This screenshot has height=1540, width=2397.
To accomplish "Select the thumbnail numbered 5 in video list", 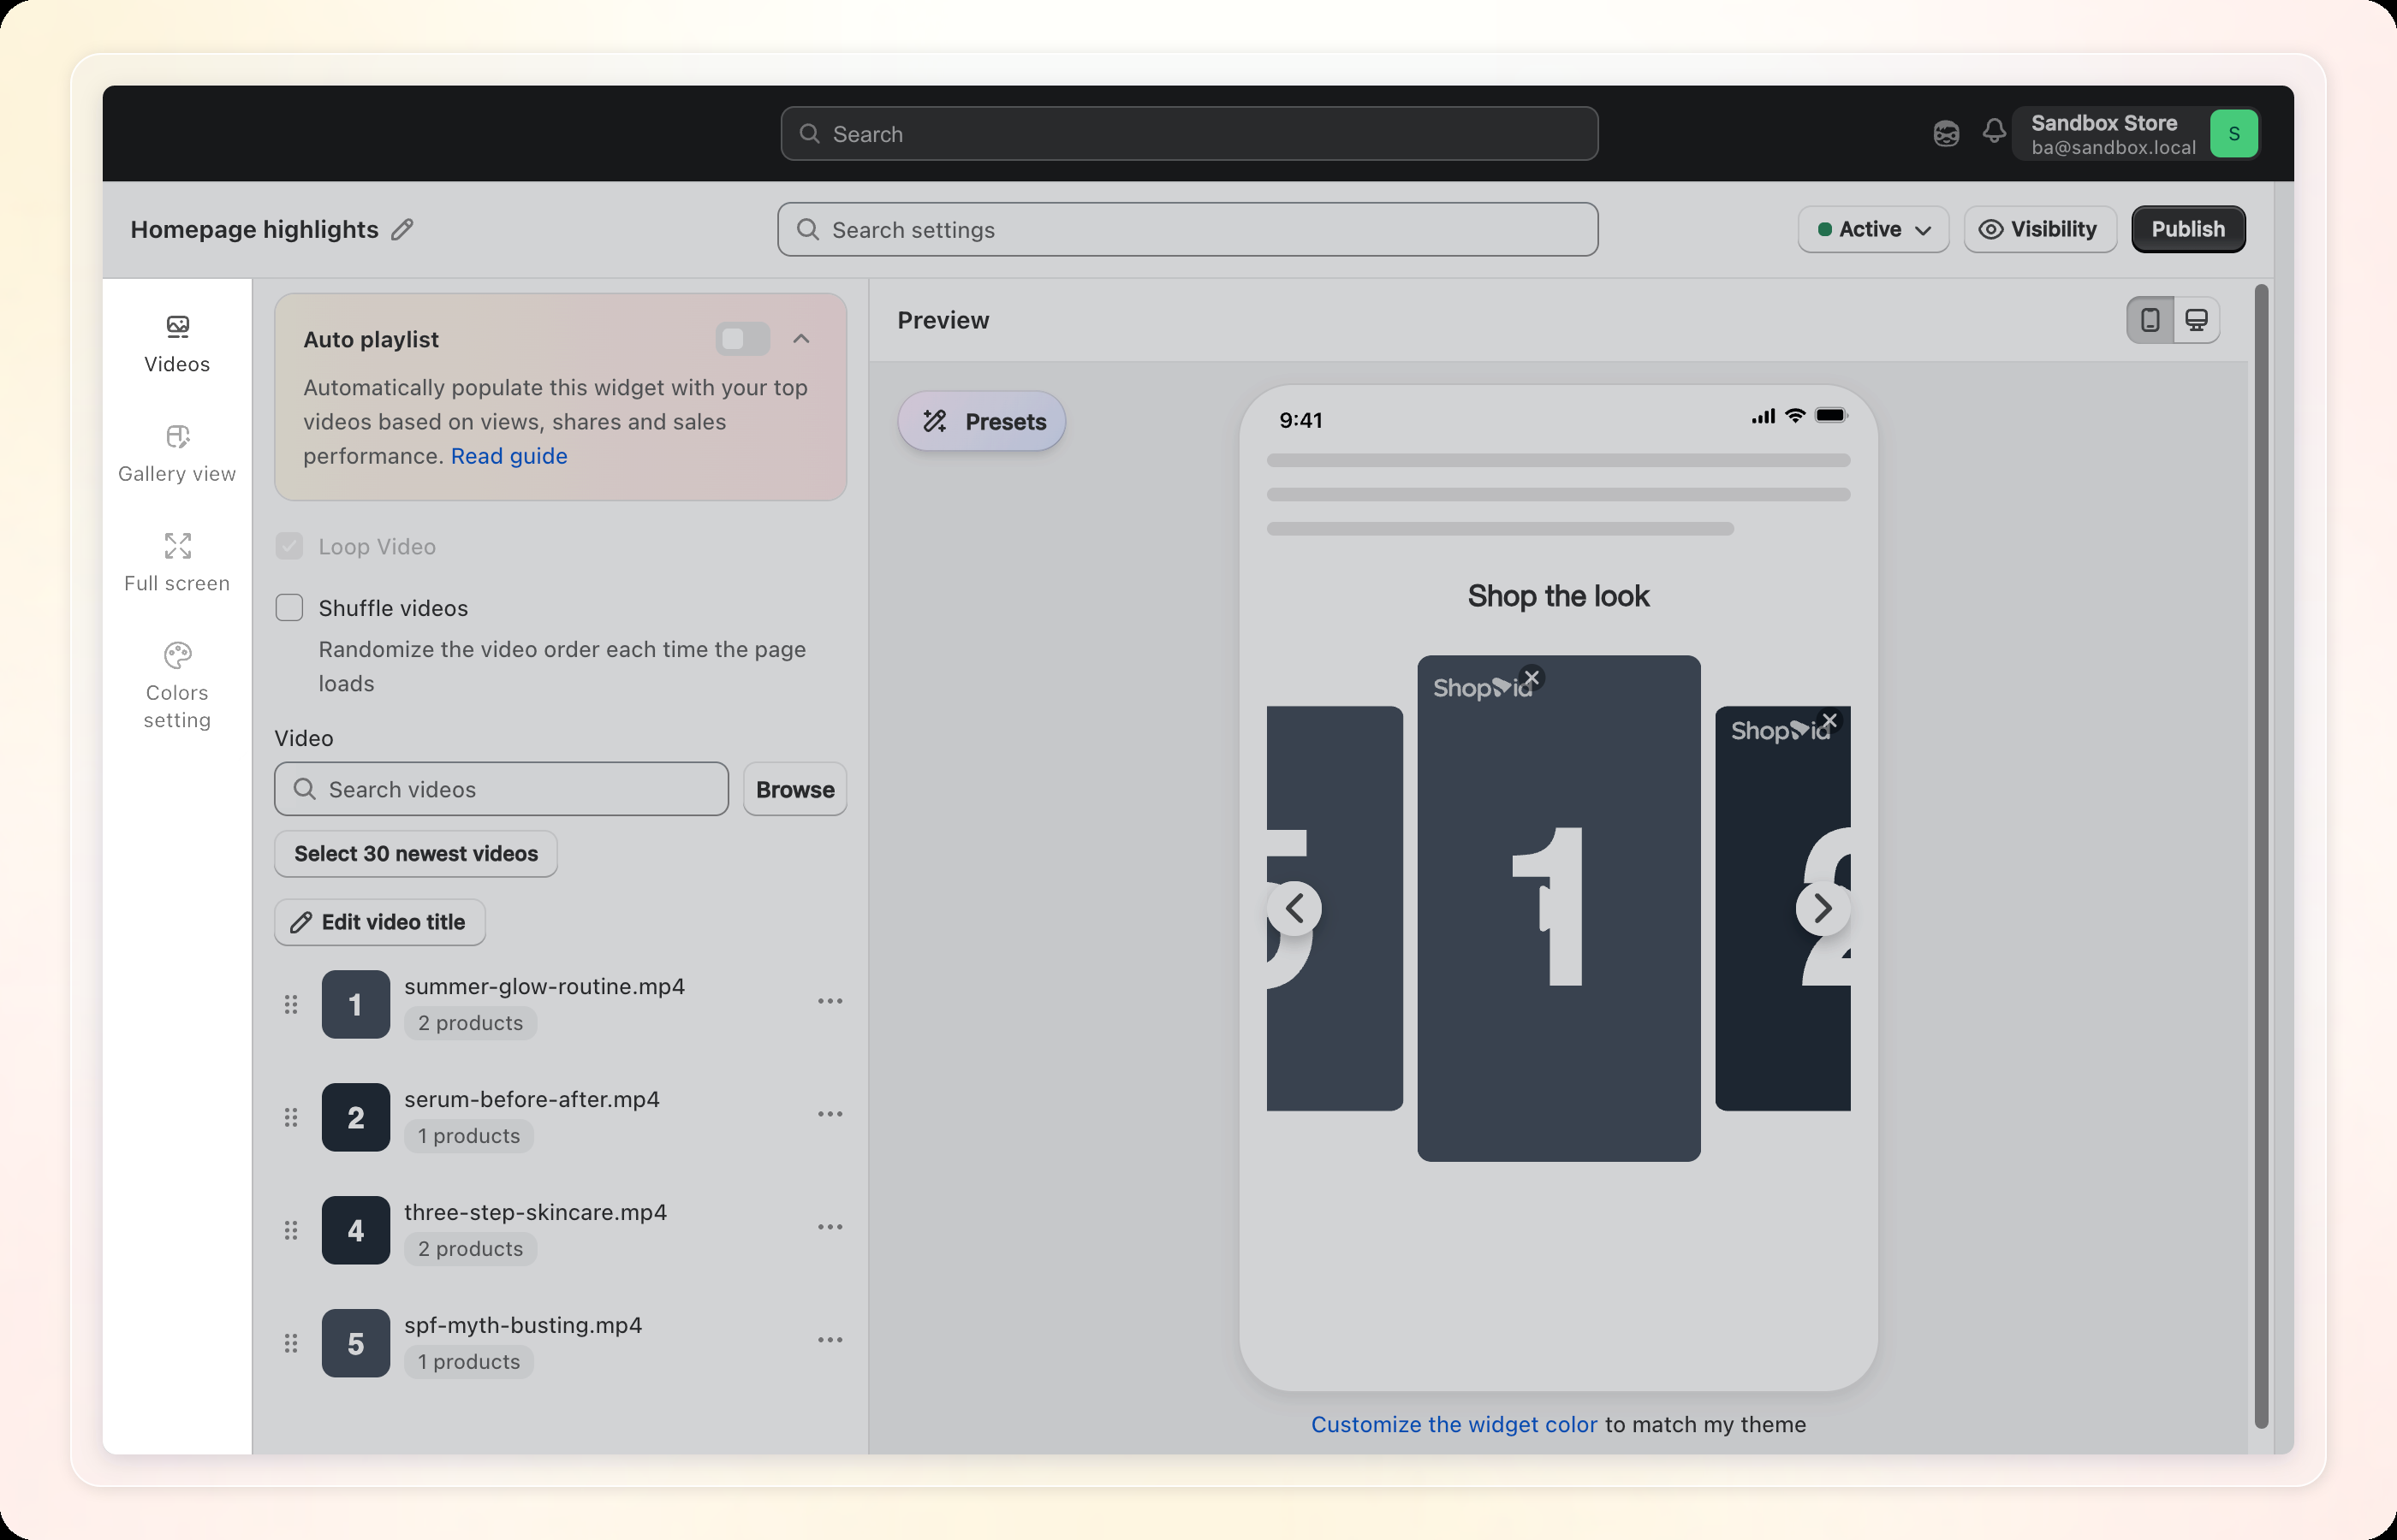I will (x=355, y=1343).
